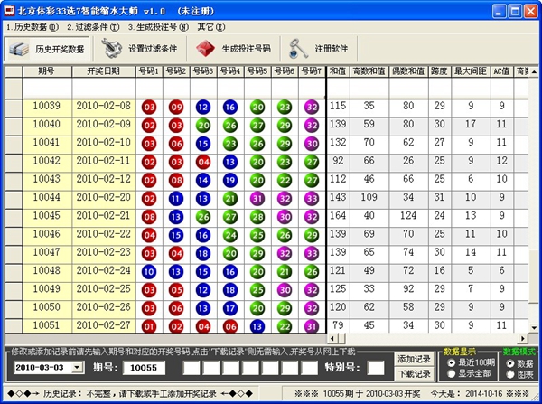Select the 显示全部 radio button

(x=451, y=373)
